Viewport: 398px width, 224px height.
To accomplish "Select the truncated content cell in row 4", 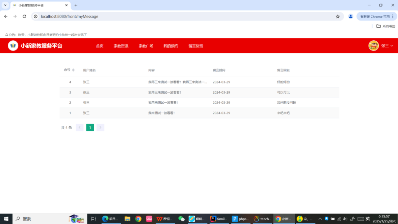I will click(x=178, y=82).
